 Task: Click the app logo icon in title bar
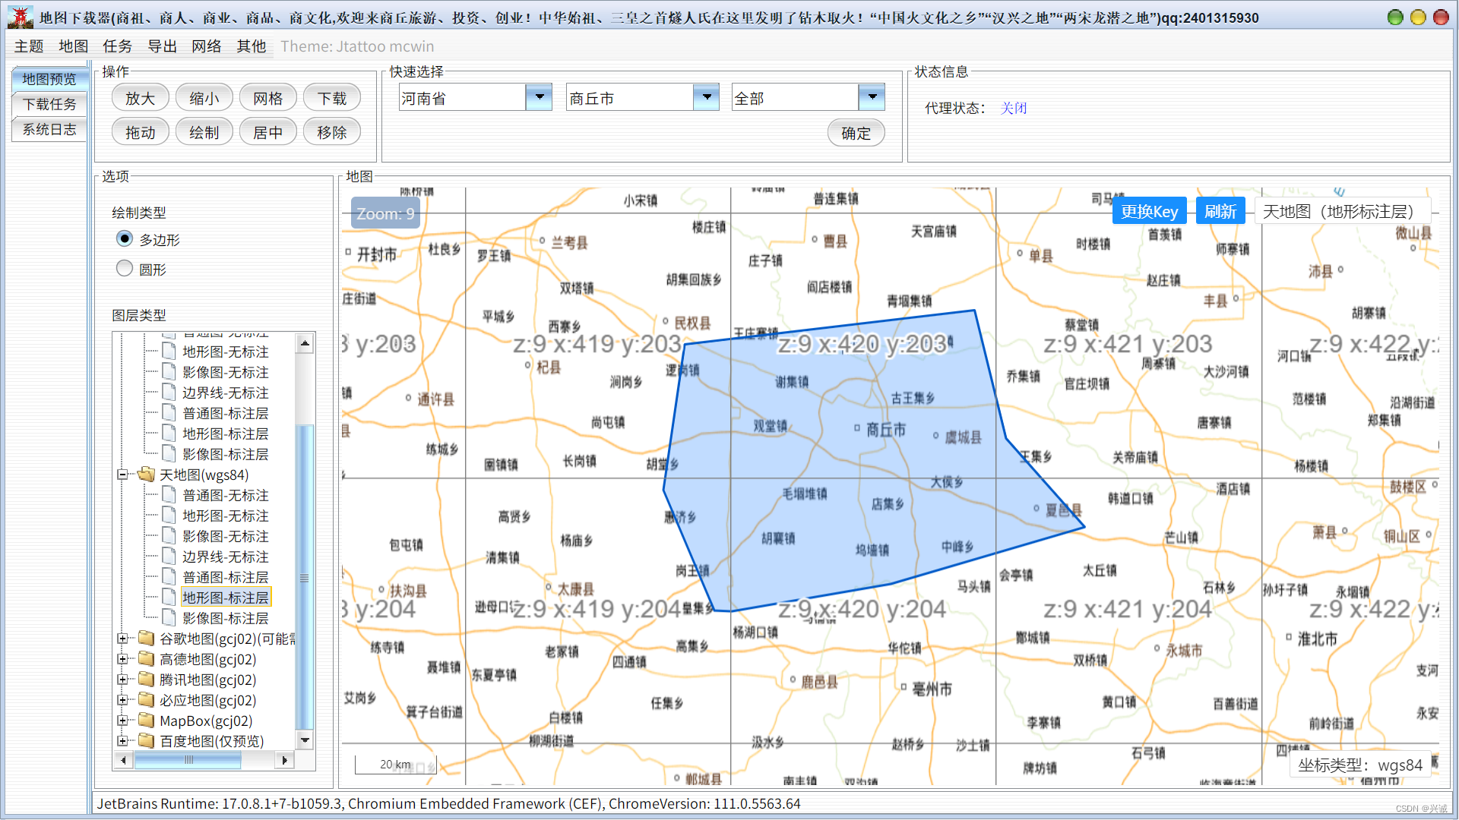(x=21, y=17)
